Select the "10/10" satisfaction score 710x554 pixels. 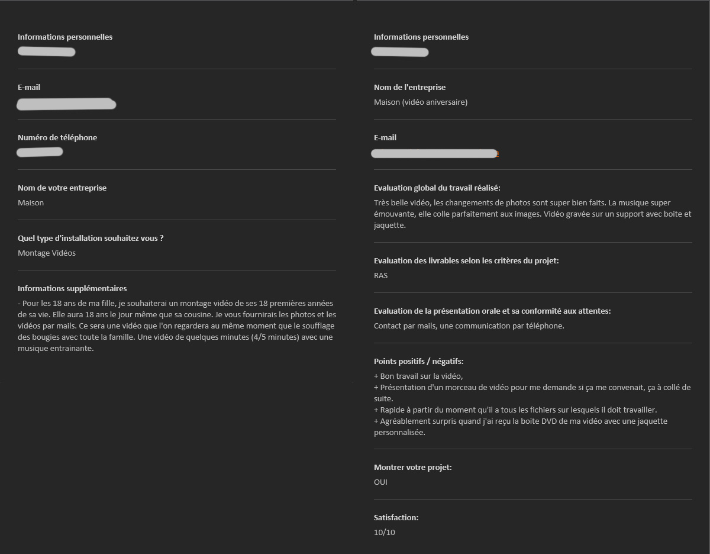coord(384,533)
